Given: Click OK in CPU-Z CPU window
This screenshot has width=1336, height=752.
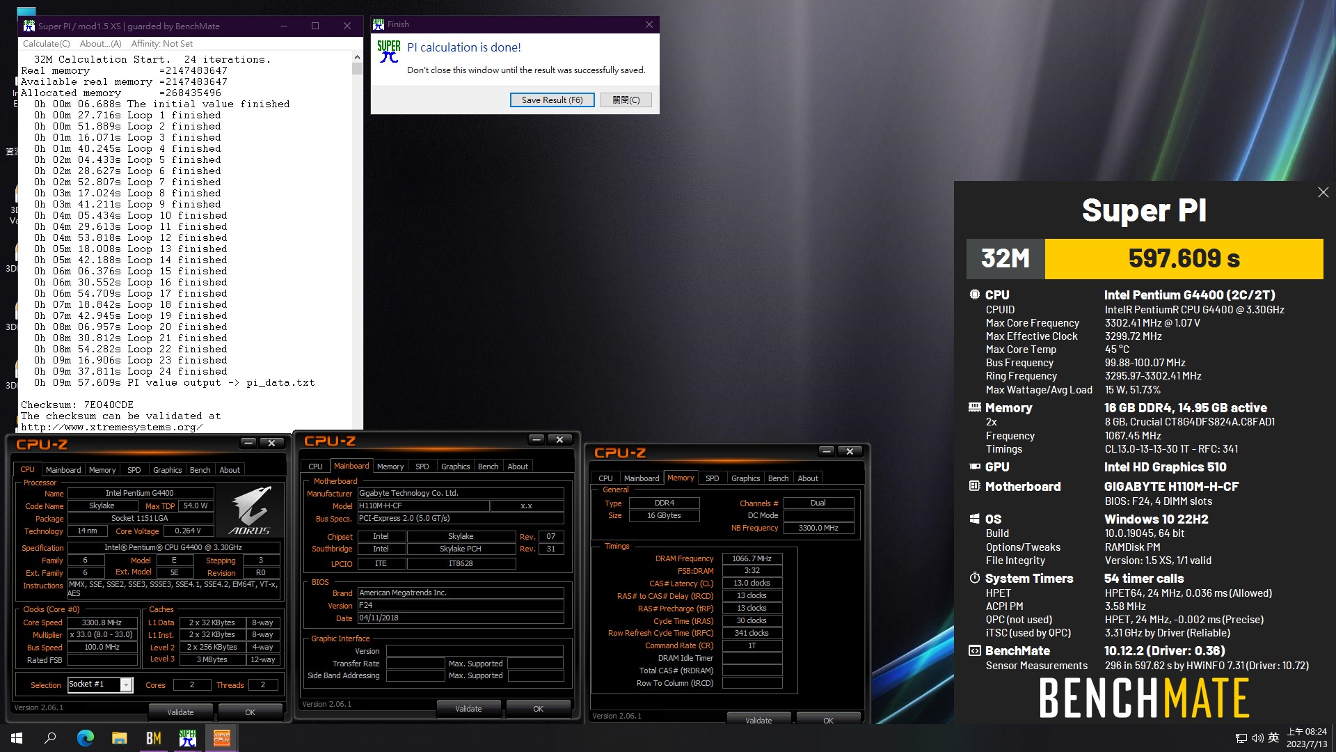Looking at the screenshot, I should tap(250, 712).
